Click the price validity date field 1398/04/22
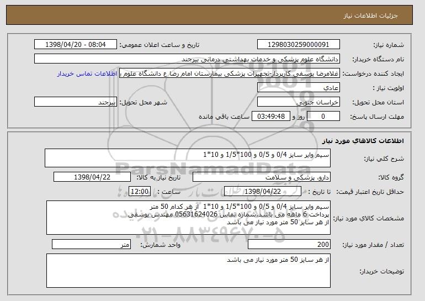 pos(263,192)
